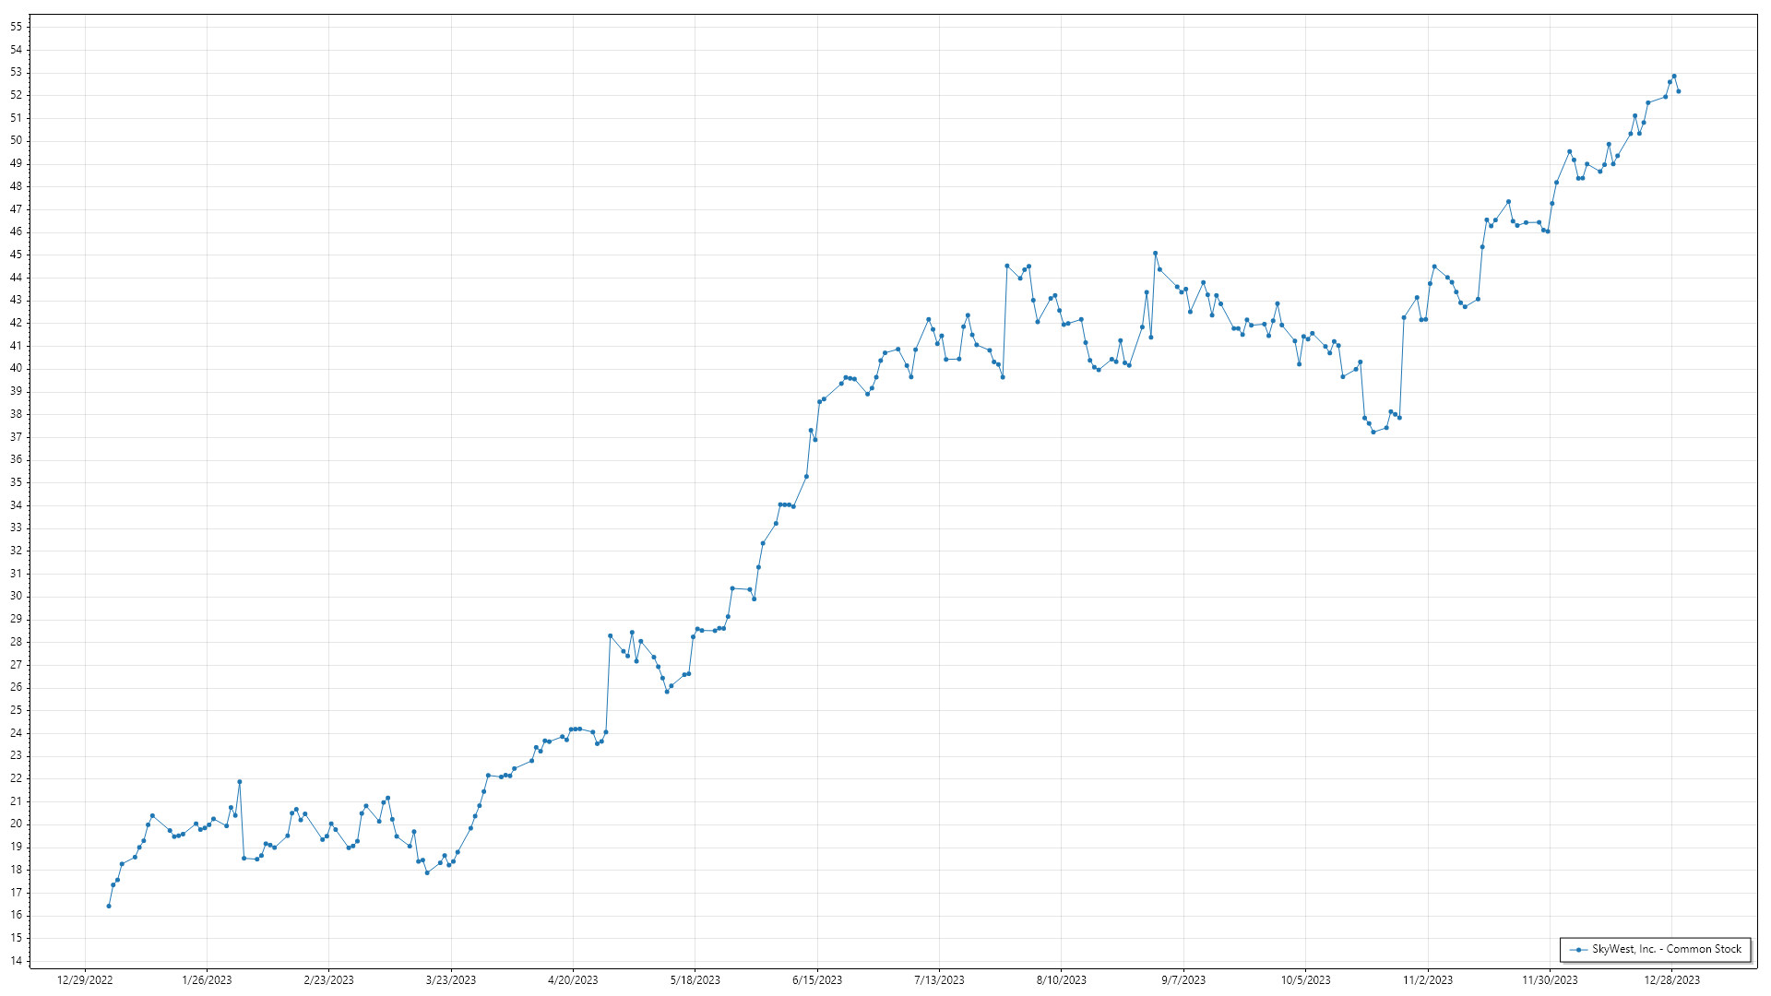
Task: Click the 12/29/2022 x-axis date label
Action: (x=85, y=980)
